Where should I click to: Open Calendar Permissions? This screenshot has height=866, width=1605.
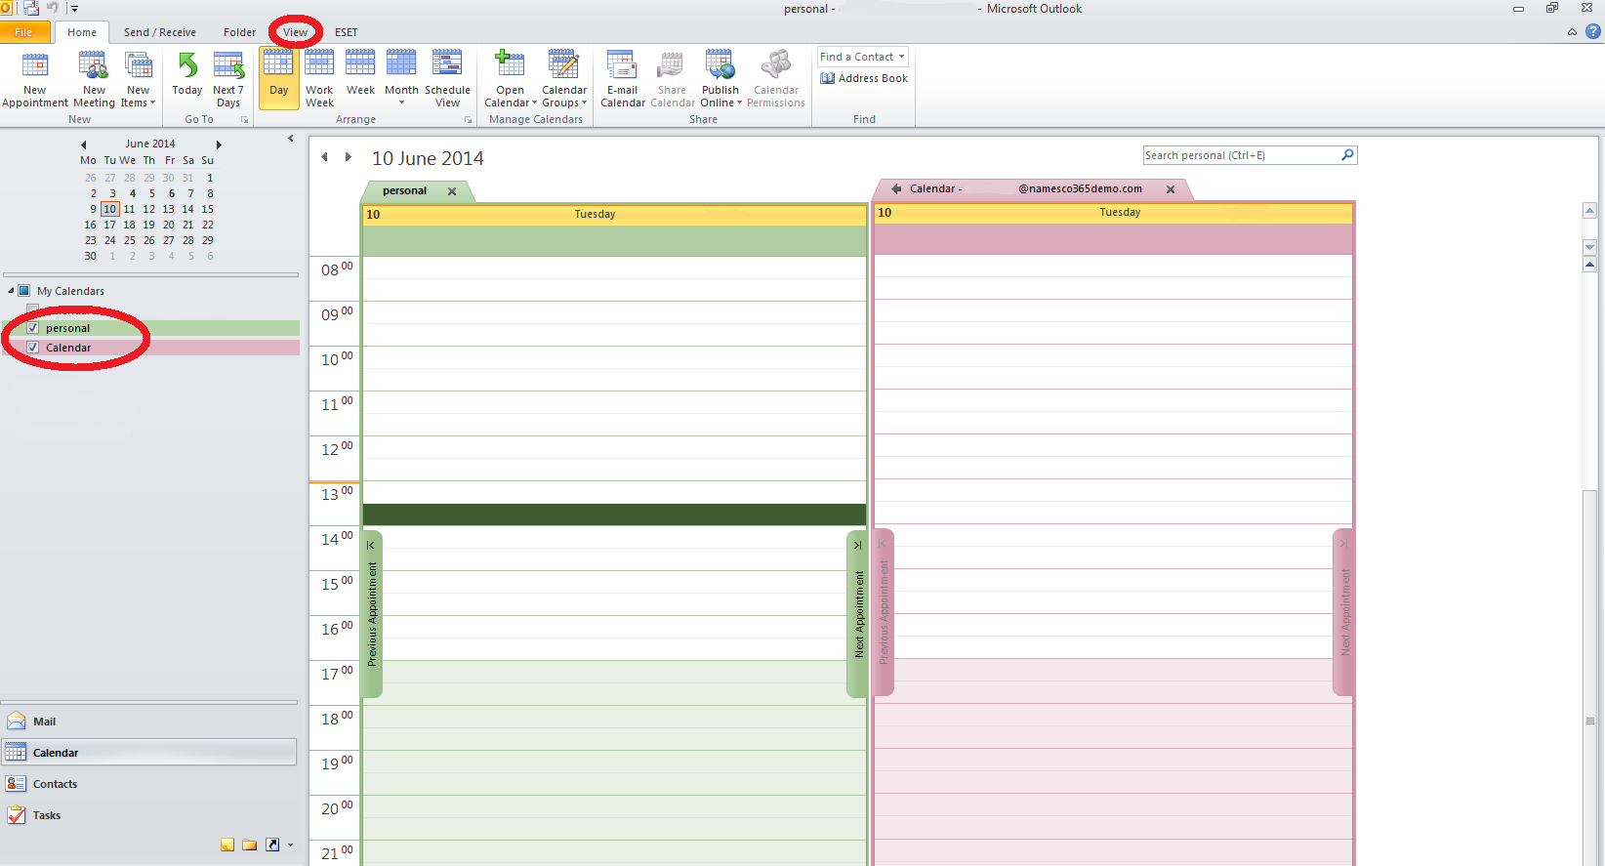coord(776,79)
